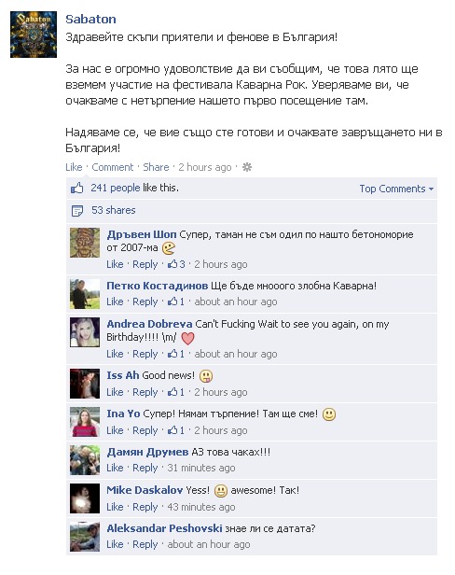Click like count icon on Andrea Dobreva comment
This screenshot has width=455, height=575.
click(172, 354)
